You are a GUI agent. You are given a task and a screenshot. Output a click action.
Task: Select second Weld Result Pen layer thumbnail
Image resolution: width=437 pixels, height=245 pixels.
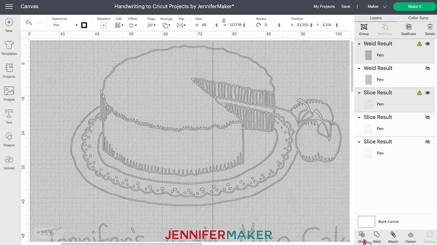[368, 80]
